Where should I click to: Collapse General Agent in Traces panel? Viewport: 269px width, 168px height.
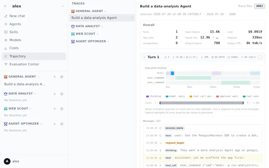coord(105,11)
